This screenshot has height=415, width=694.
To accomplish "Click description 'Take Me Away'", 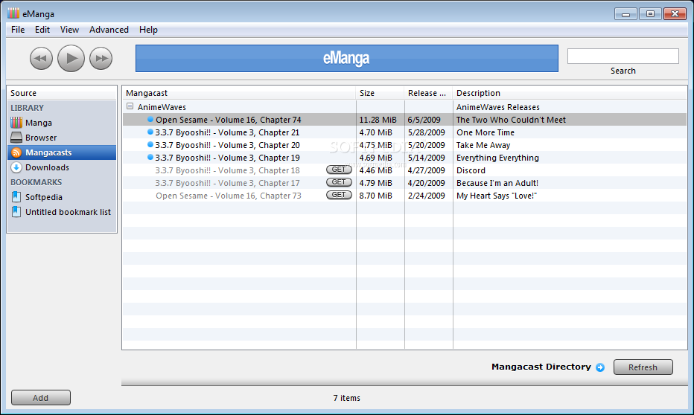I will [x=483, y=145].
